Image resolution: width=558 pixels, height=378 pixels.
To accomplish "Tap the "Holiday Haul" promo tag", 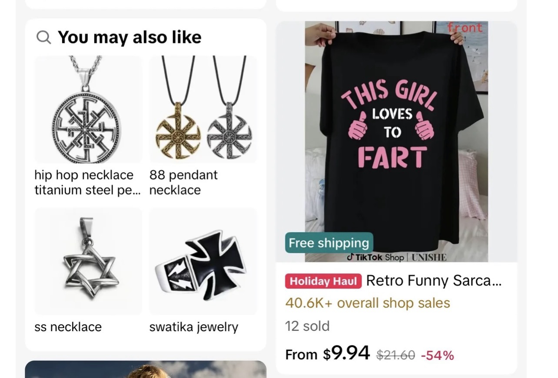I will pos(323,281).
